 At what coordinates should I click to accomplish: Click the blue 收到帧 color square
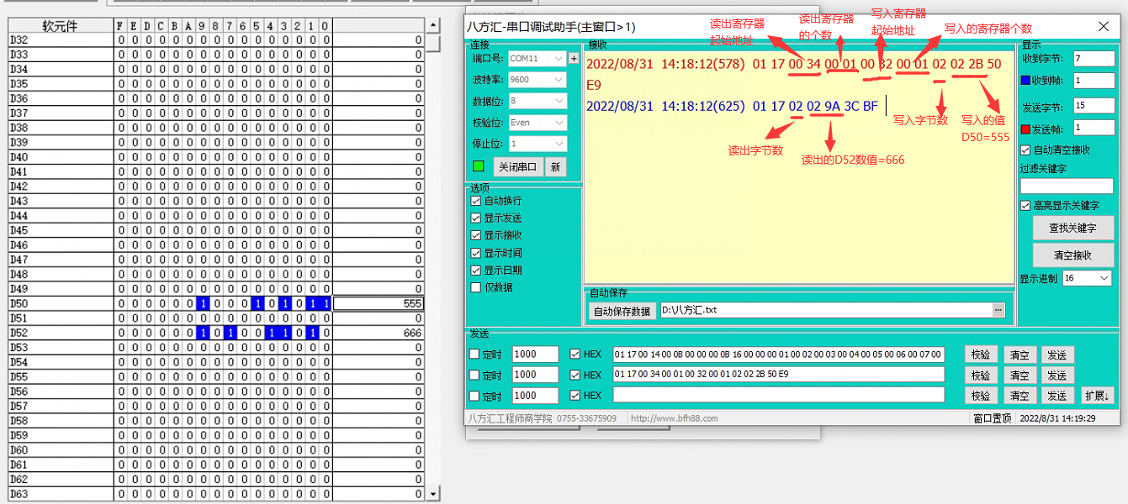coord(1025,81)
